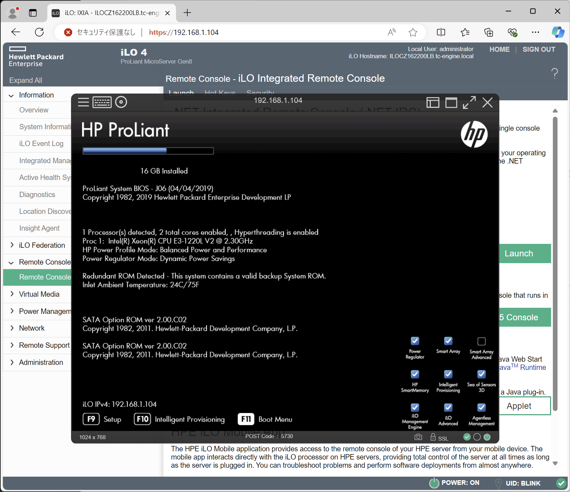Image resolution: width=570 pixels, height=492 pixels.
Task: Expand the Administration section
Action: [x=11, y=362]
